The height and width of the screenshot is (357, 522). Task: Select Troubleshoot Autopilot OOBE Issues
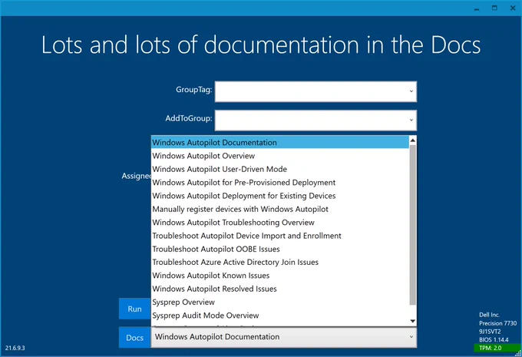tap(280, 249)
